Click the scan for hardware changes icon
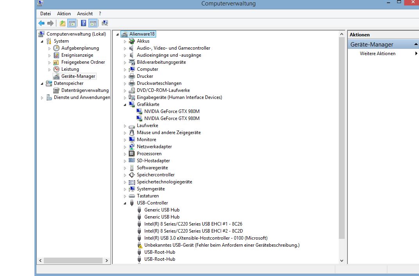Viewport: 419px width, 276px height. coord(104,23)
